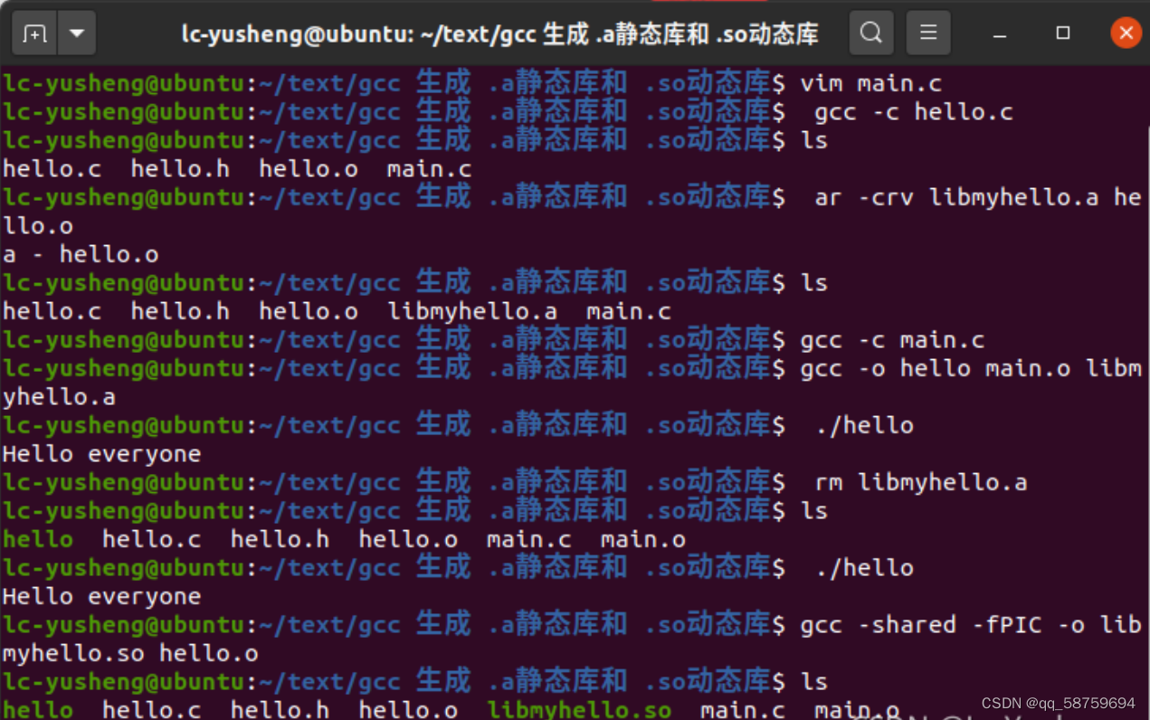The width and height of the screenshot is (1150, 720).
Task: Click the Hello everyone output text
Action: click(x=100, y=453)
